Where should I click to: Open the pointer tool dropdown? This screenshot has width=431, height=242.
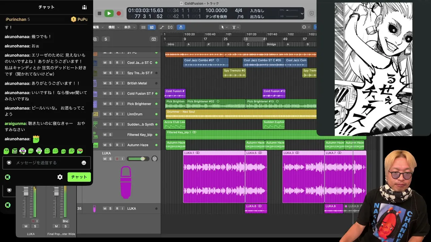[x=224, y=27]
